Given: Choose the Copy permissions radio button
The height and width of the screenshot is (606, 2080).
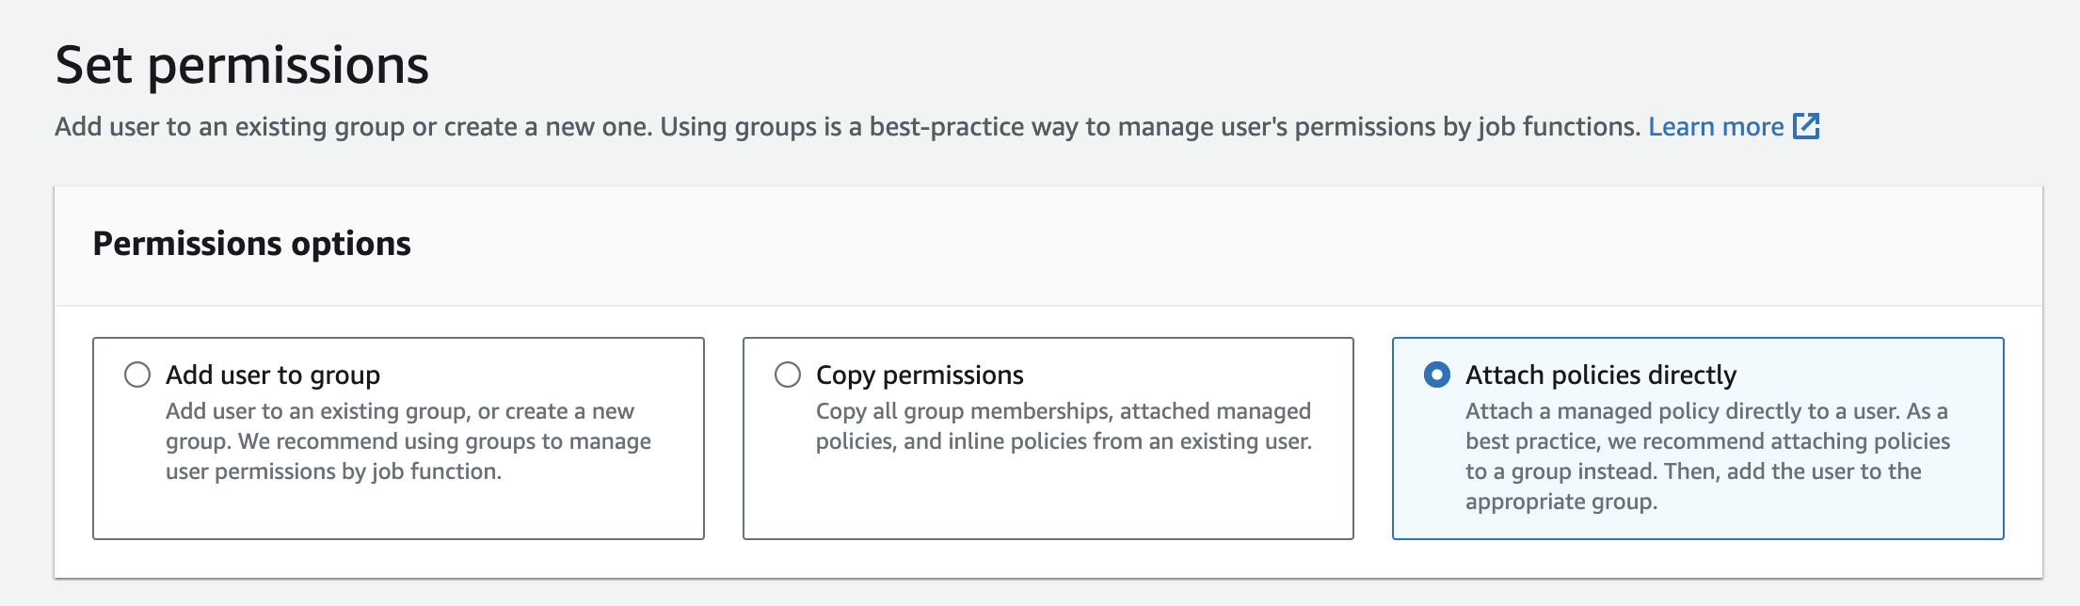Looking at the screenshot, I should click(788, 375).
